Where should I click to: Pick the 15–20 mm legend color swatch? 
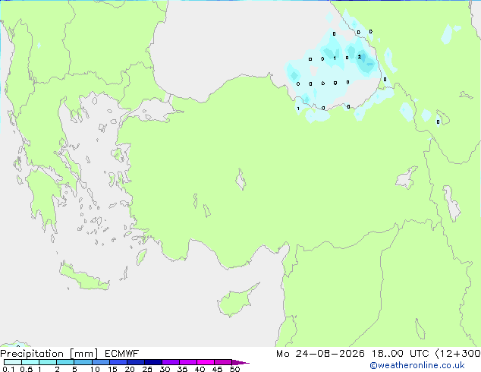click(x=118, y=362)
